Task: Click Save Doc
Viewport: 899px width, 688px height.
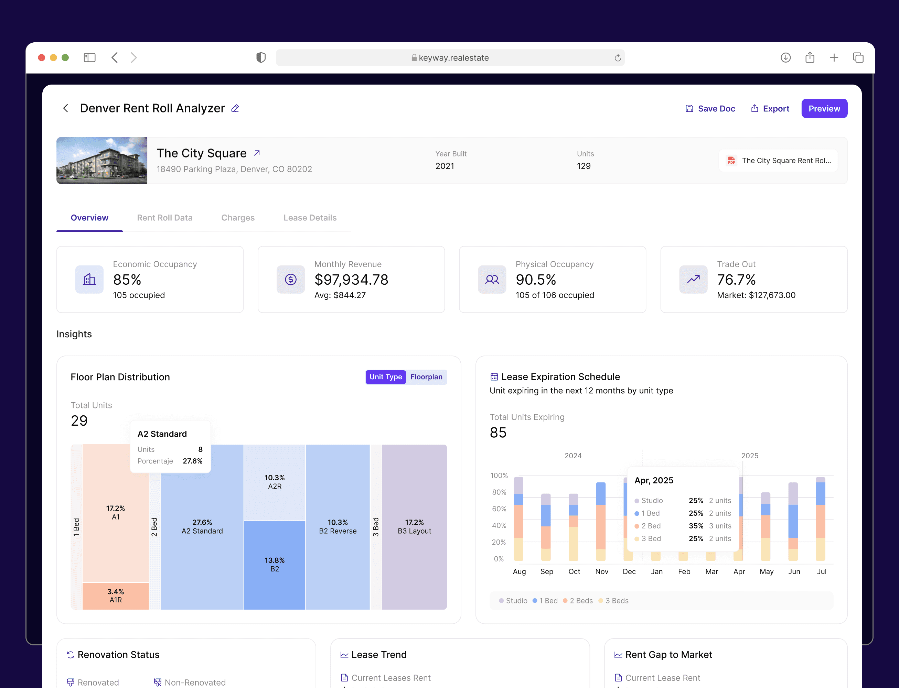Action: (x=710, y=109)
